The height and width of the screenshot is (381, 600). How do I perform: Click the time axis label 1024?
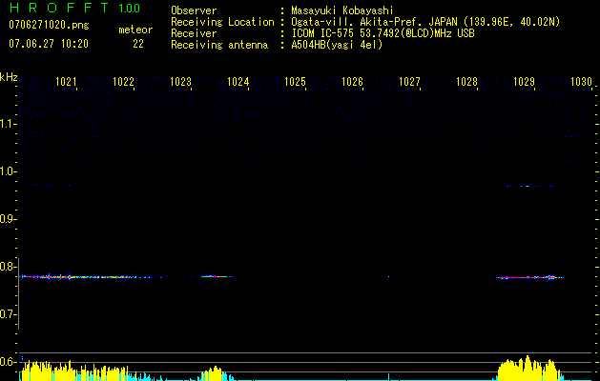click(x=238, y=82)
